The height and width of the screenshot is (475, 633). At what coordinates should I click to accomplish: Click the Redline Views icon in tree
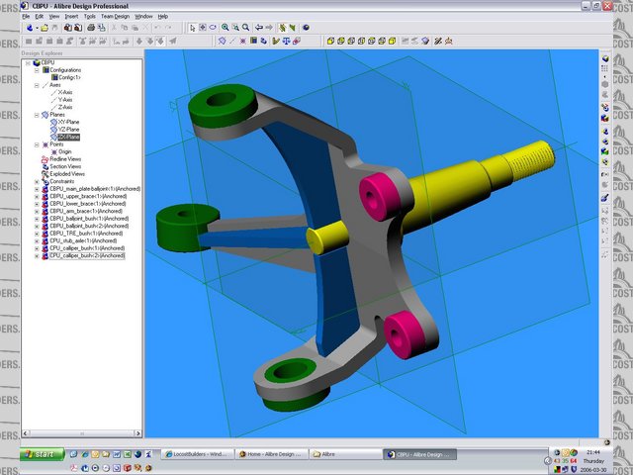45,158
